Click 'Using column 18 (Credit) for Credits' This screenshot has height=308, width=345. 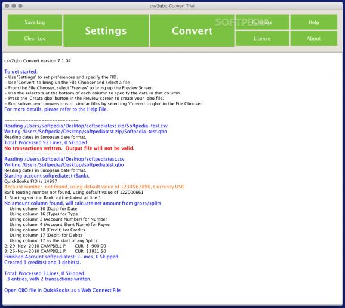click(x=47, y=230)
